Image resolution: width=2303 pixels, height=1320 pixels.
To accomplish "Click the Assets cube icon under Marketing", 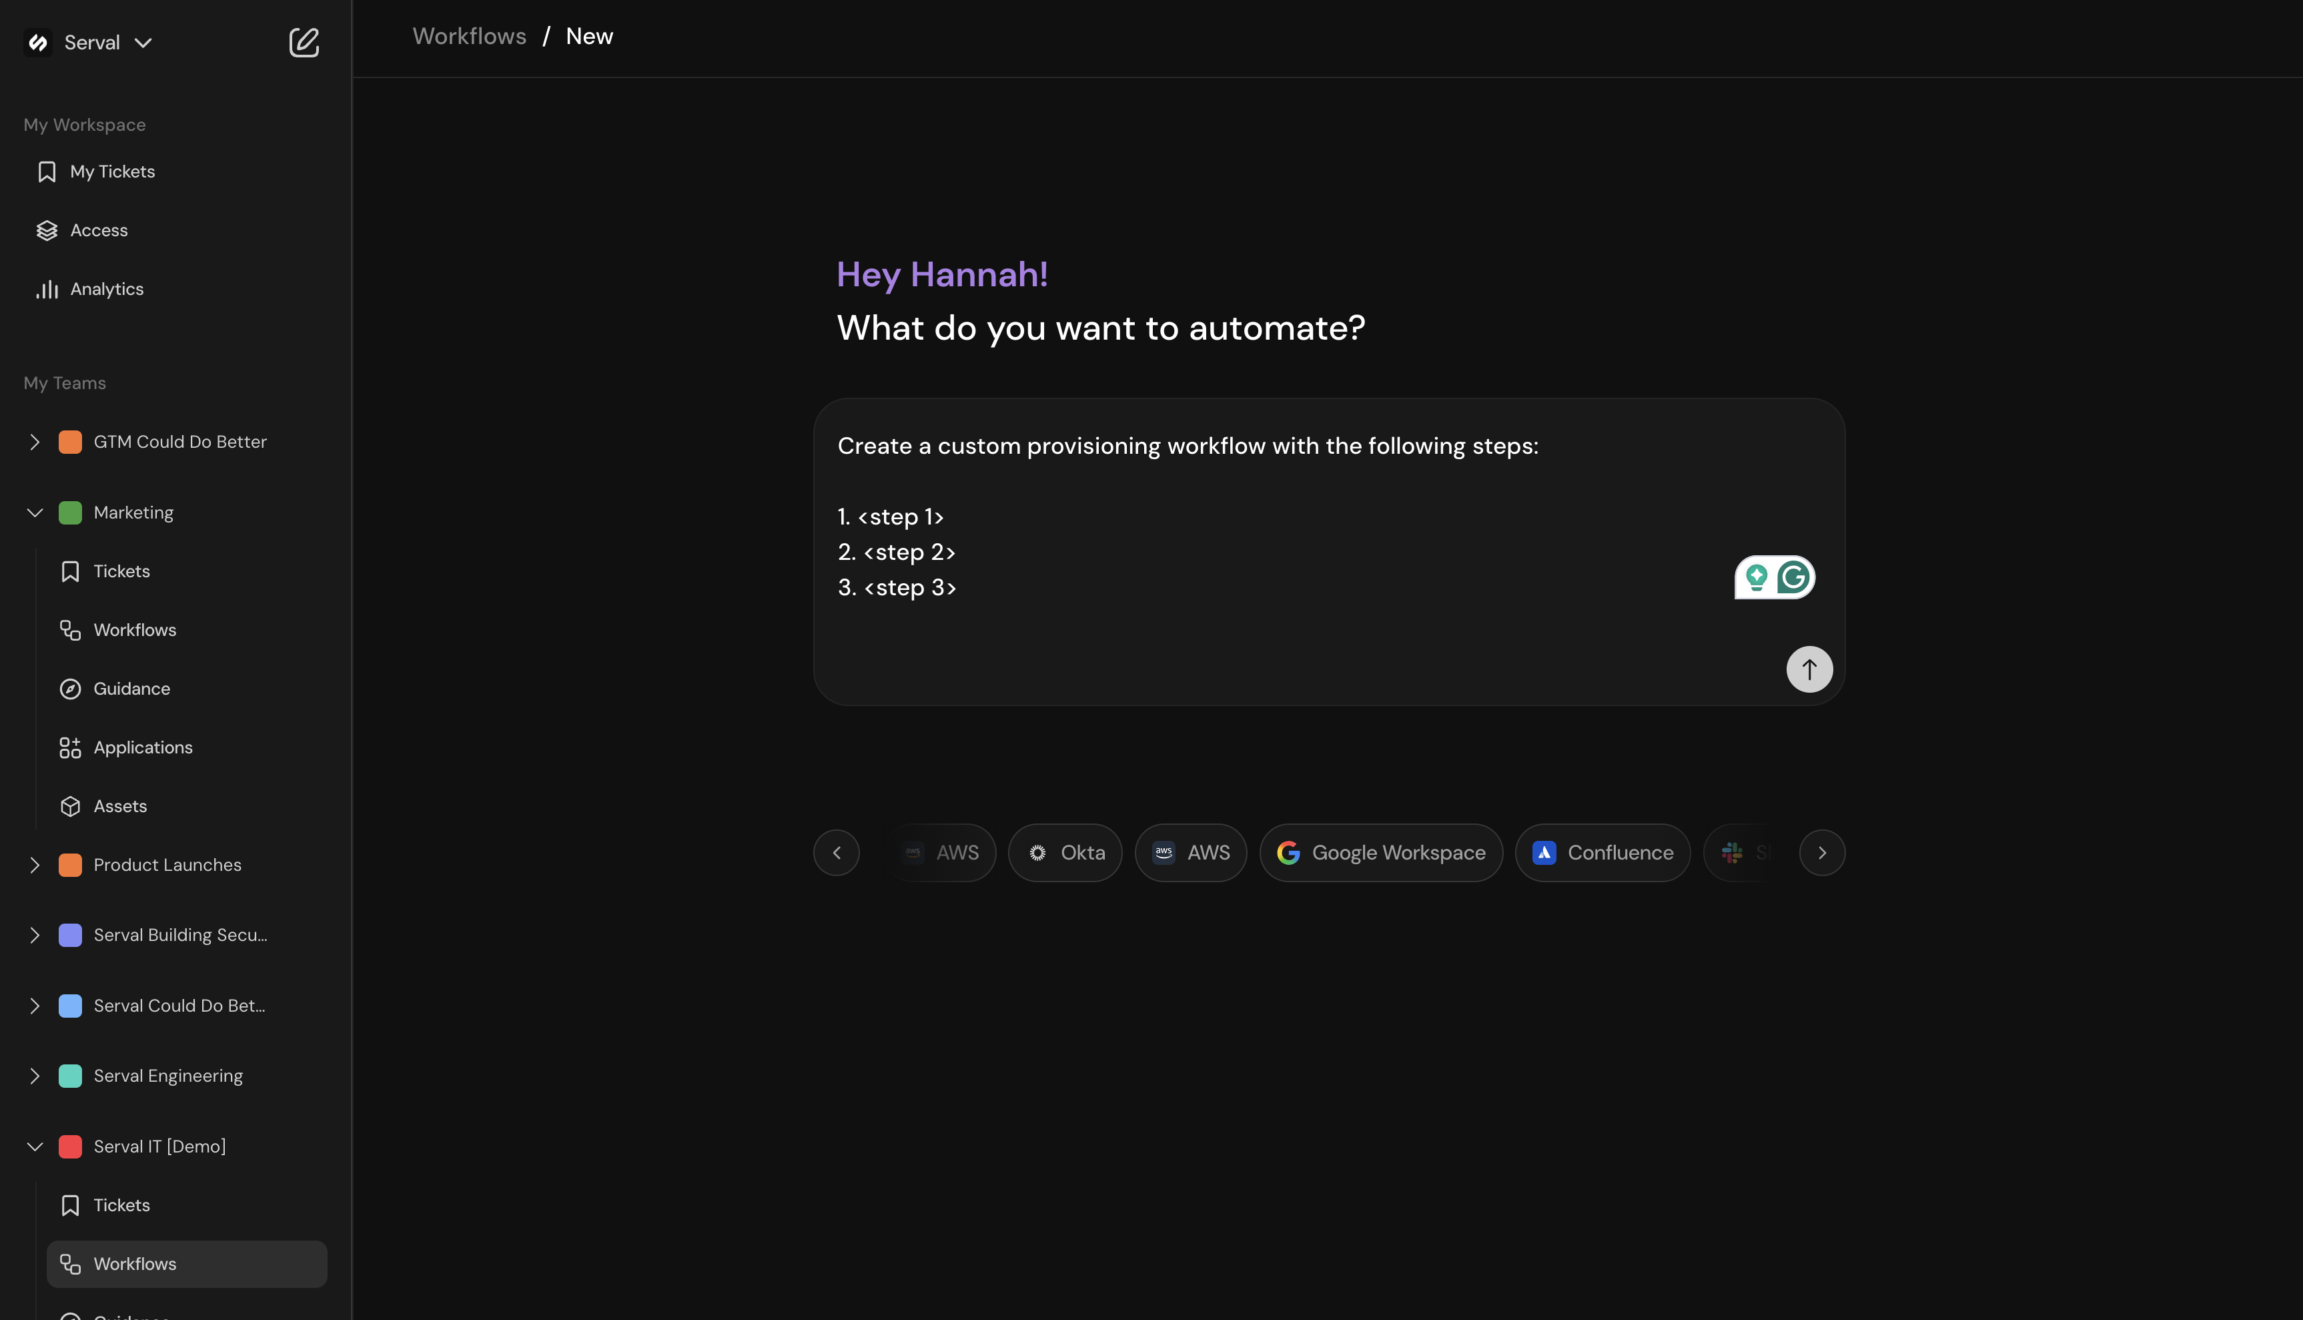I will pyautogui.click(x=71, y=805).
